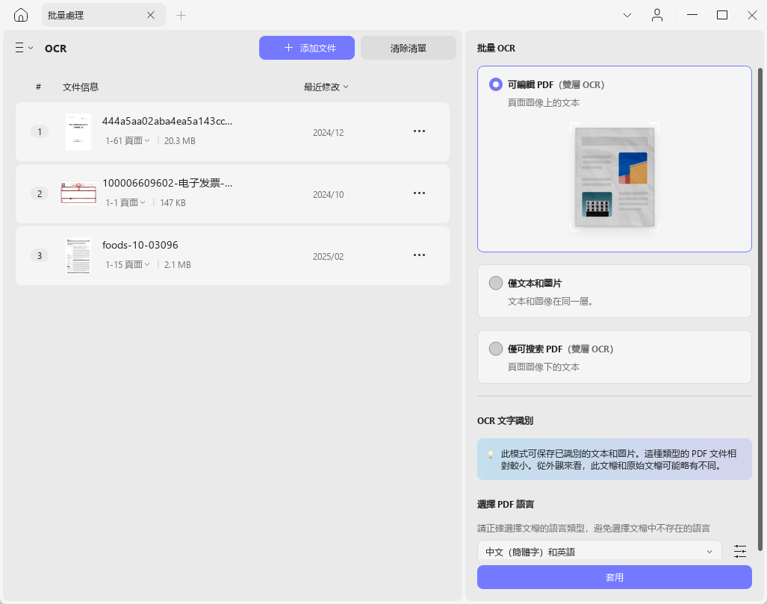Image resolution: width=767 pixels, height=604 pixels.
Task: Click the 文件信息 column header
Action: pos(81,87)
